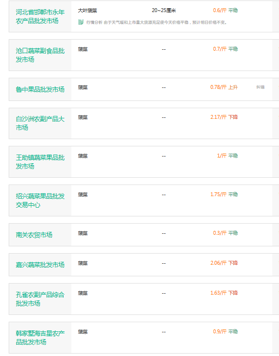Open 南关农贸市场 market link
The image size is (279, 356).
click(34, 235)
